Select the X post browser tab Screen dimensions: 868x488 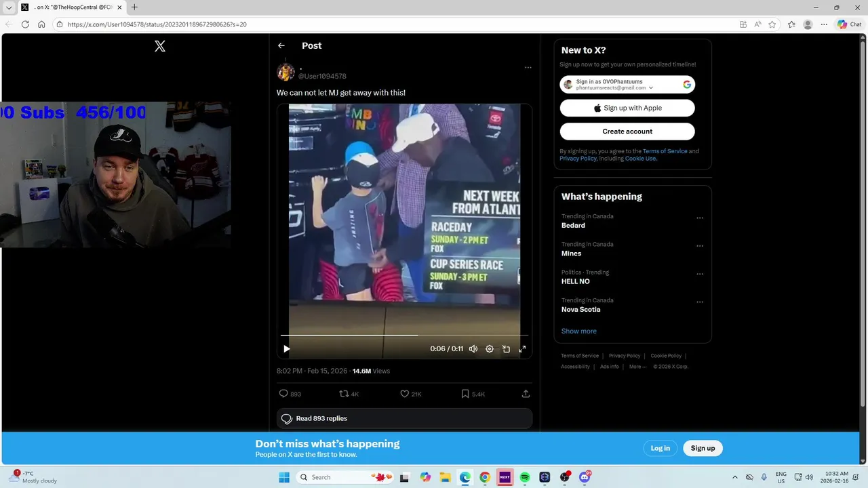71,7
